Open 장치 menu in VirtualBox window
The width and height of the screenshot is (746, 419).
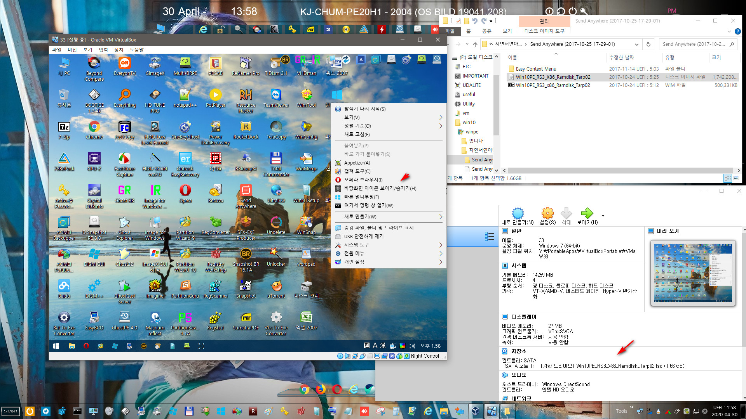point(119,50)
